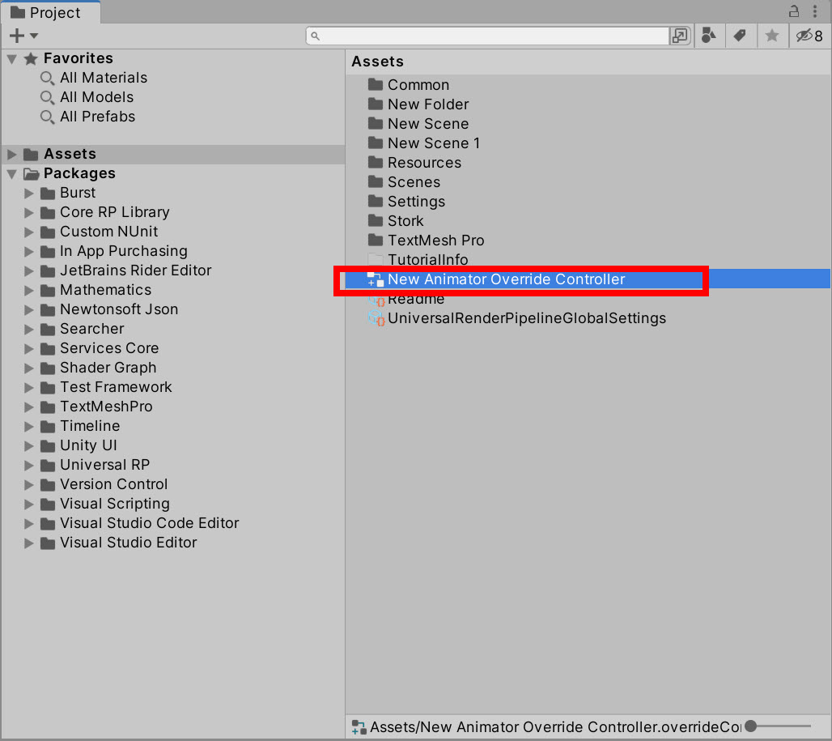832x741 pixels.
Task: Select All Prefabs saved search
Action: (x=98, y=117)
